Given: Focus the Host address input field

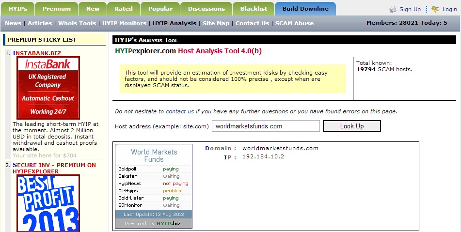Looking at the screenshot, I should pos(266,126).
